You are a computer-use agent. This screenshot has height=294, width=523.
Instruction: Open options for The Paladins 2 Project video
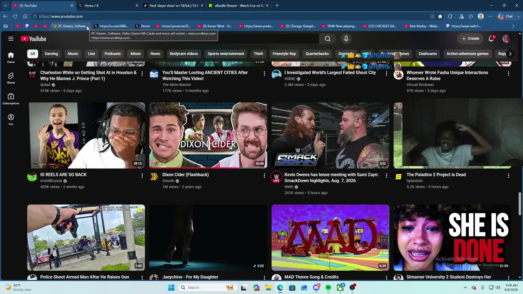tap(508, 176)
